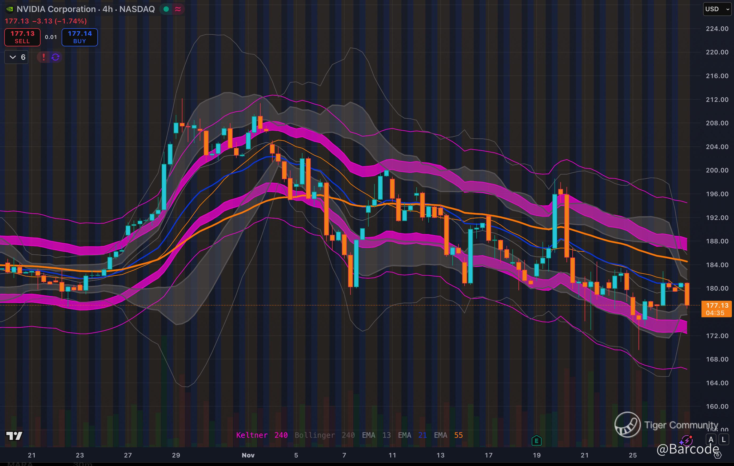The image size is (734, 466).
Task: Toggle log scale L button
Action: pyautogui.click(x=724, y=440)
